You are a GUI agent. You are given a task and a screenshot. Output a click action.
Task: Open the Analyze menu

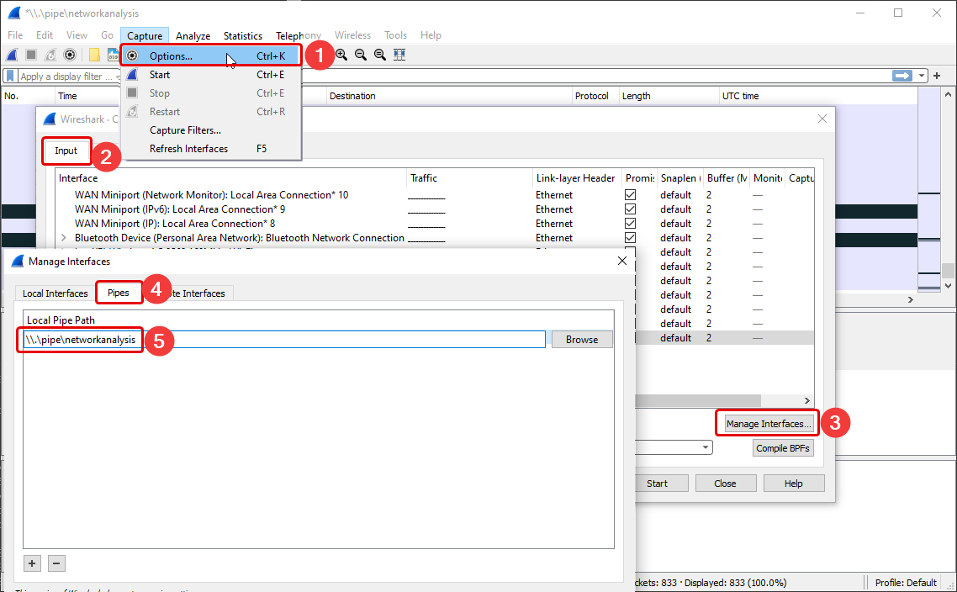coord(193,35)
